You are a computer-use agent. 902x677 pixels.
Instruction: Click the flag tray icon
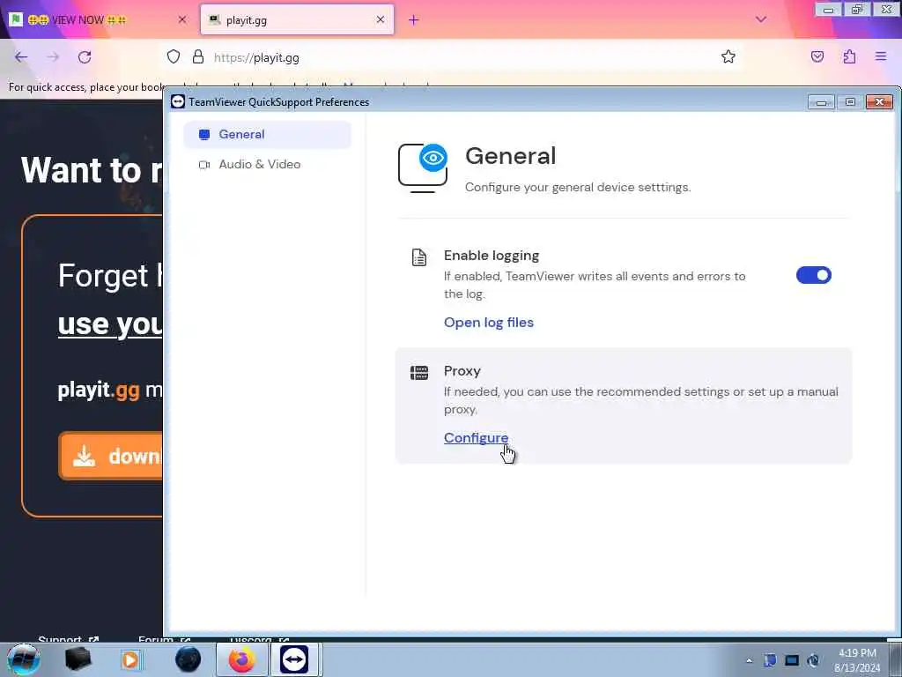click(770, 660)
